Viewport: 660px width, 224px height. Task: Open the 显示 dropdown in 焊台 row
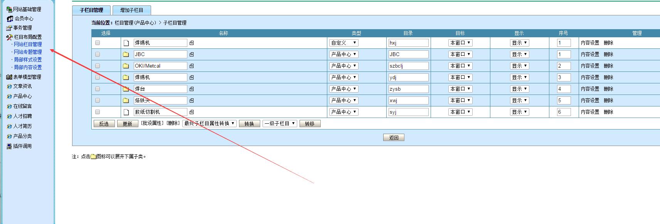click(x=519, y=89)
